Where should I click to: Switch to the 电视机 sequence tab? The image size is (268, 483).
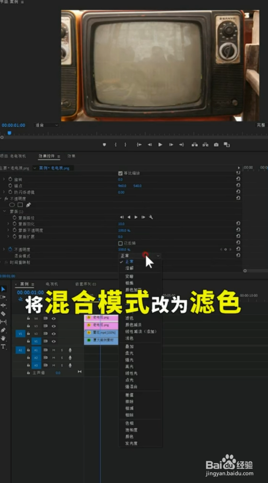(51, 284)
